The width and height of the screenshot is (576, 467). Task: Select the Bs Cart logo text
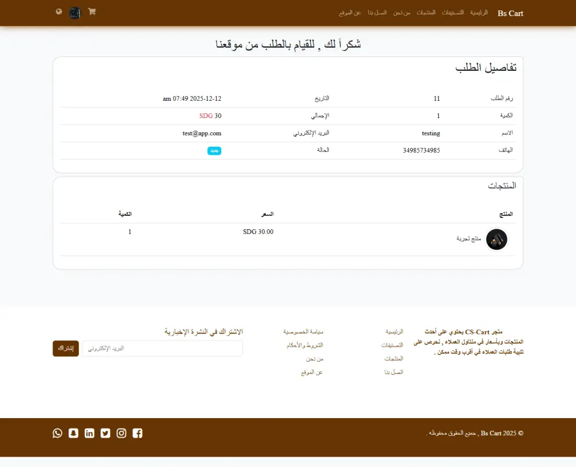[510, 13]
